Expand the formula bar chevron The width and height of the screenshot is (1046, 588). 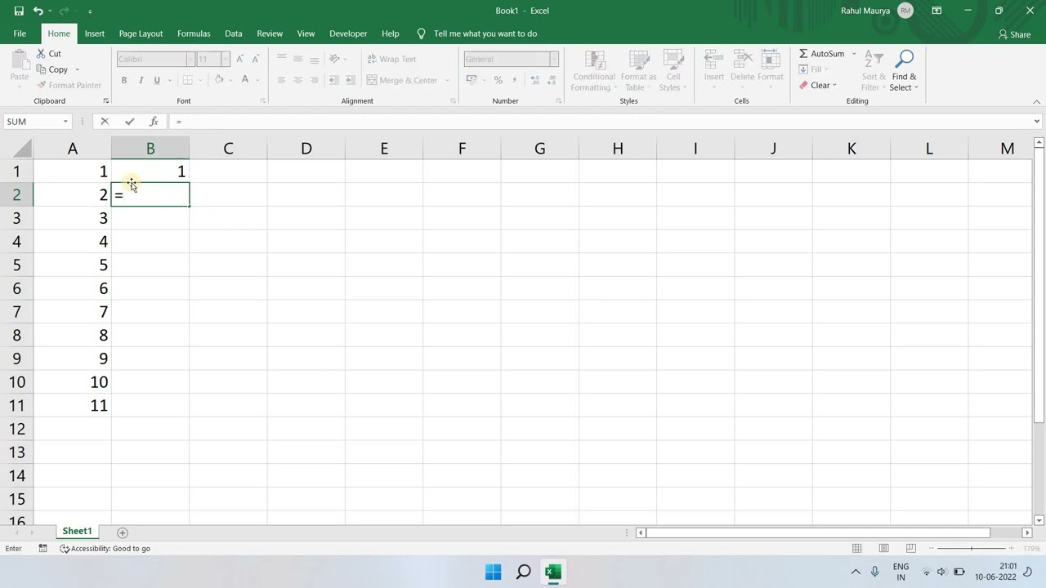pyautogui.click(x=1037, y=121)
